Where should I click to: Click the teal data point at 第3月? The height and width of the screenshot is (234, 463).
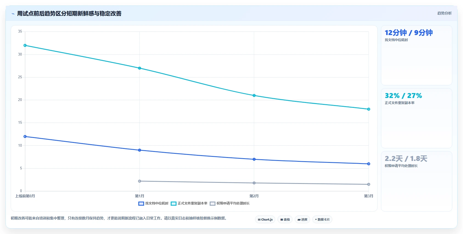pos(369,109)
